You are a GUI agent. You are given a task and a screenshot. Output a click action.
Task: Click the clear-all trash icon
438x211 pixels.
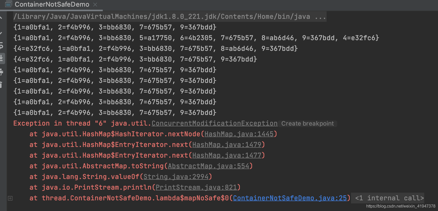(x=1, y=85)
